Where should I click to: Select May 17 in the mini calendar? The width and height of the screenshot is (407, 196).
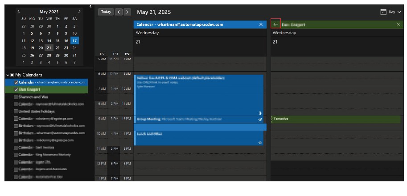pyautogui.click(x=74, y=40)
